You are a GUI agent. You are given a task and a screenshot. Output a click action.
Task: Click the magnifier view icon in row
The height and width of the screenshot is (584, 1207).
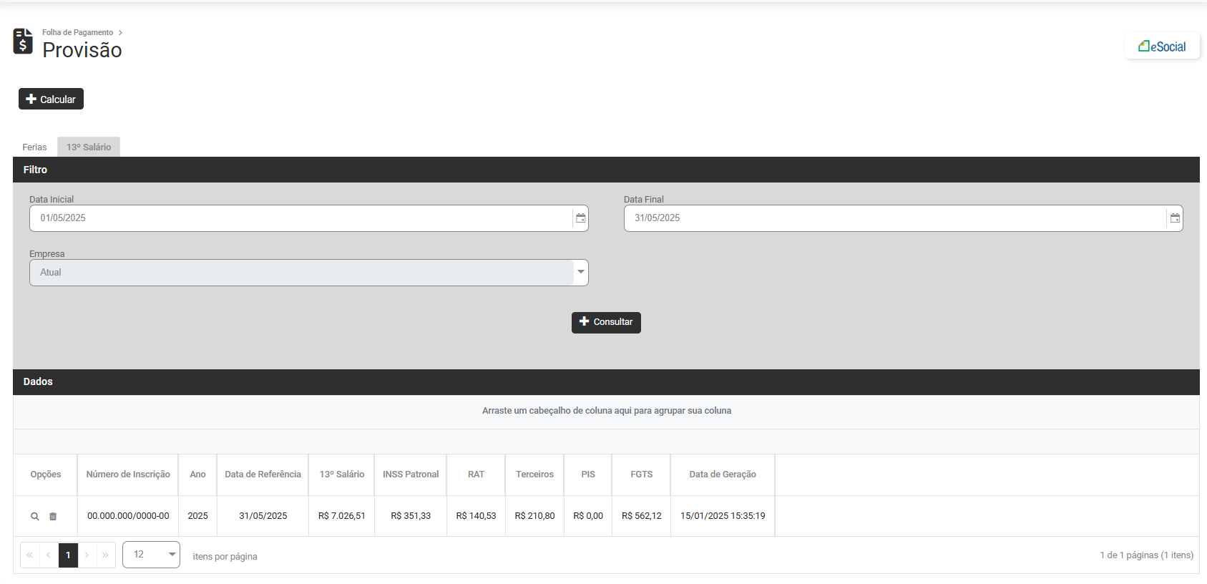click(34, 516)
